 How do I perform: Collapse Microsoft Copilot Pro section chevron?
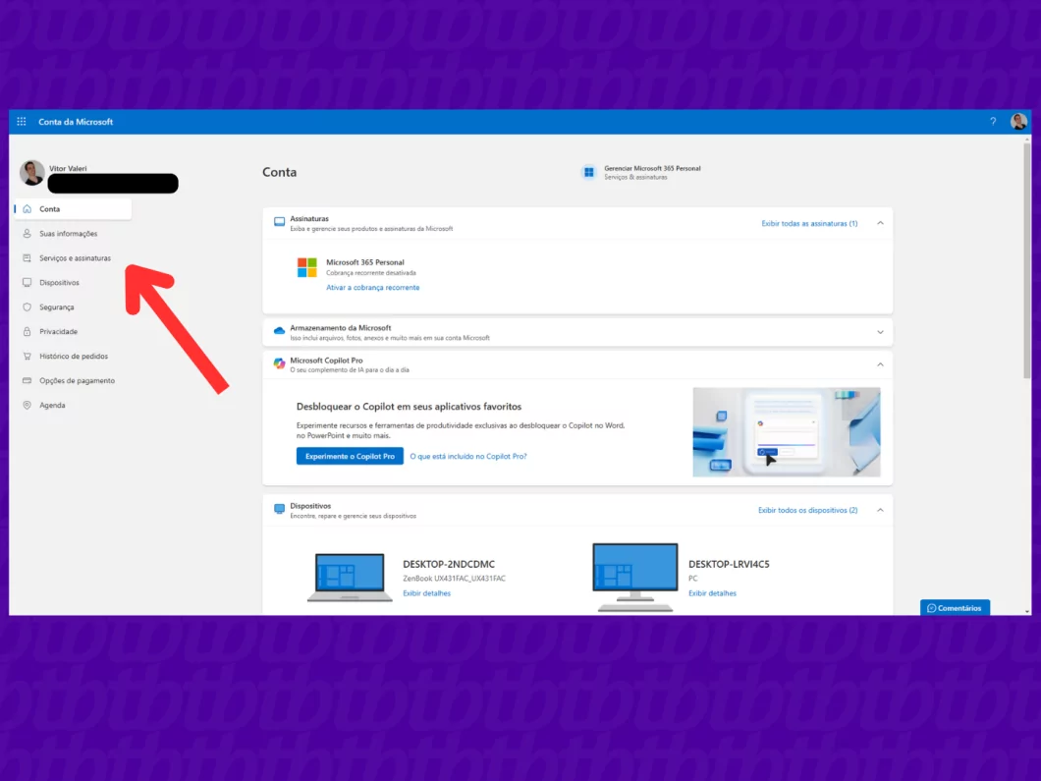click(880, 364)
